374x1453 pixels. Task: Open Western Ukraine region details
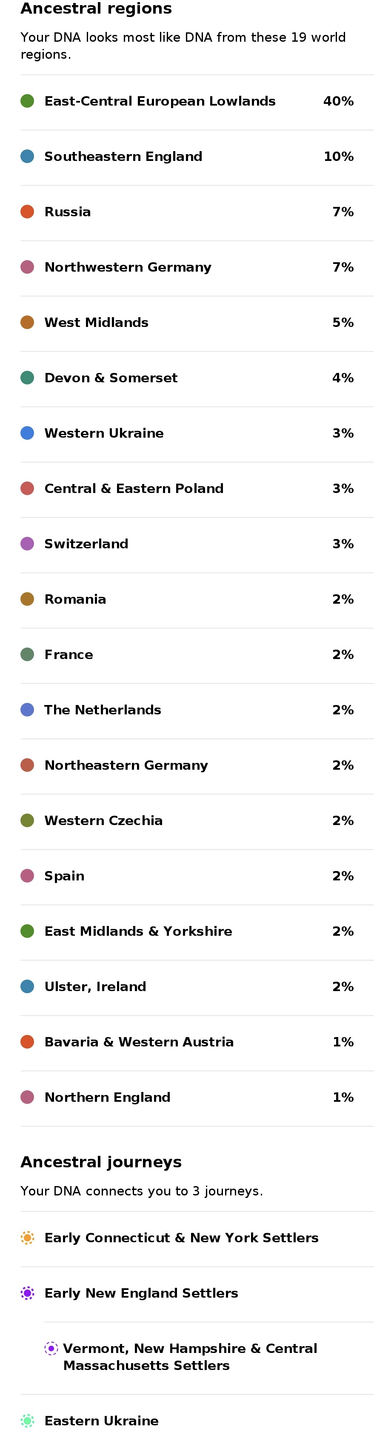pos(197,433)
